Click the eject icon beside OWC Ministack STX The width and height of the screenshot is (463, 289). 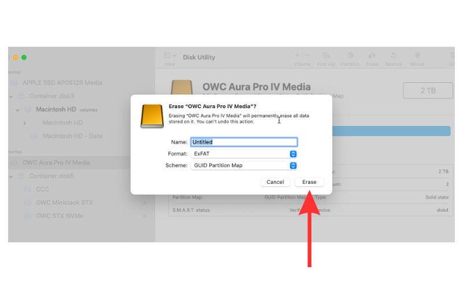[145, 203]
